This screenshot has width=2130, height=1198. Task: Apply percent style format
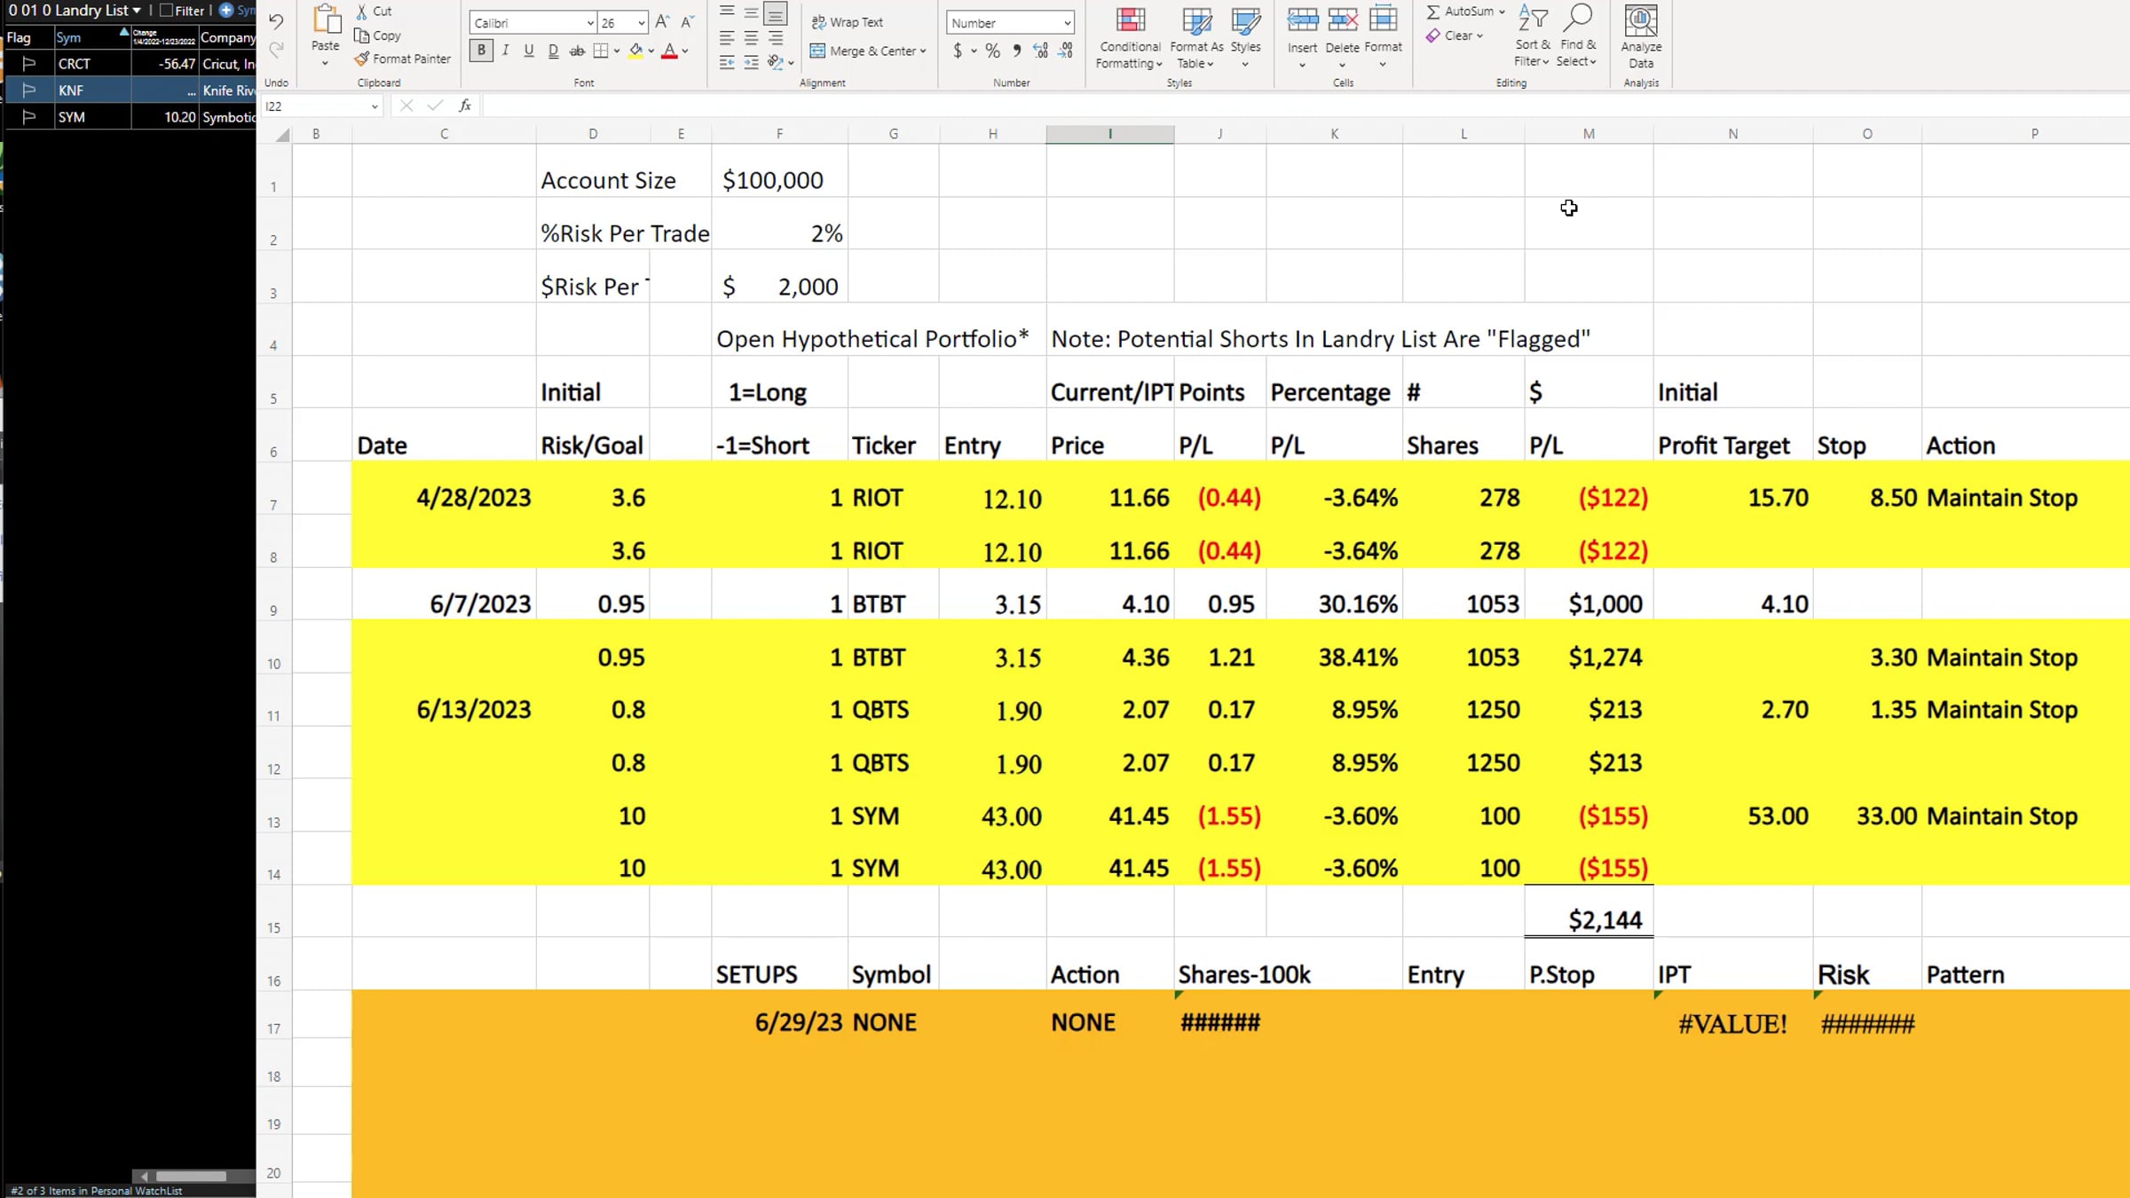[x=992, y=51]
